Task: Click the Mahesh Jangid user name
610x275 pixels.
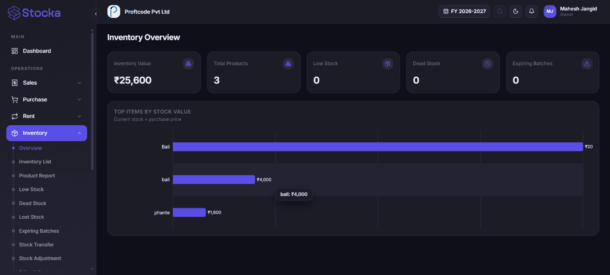Action: tap(578, 9)
